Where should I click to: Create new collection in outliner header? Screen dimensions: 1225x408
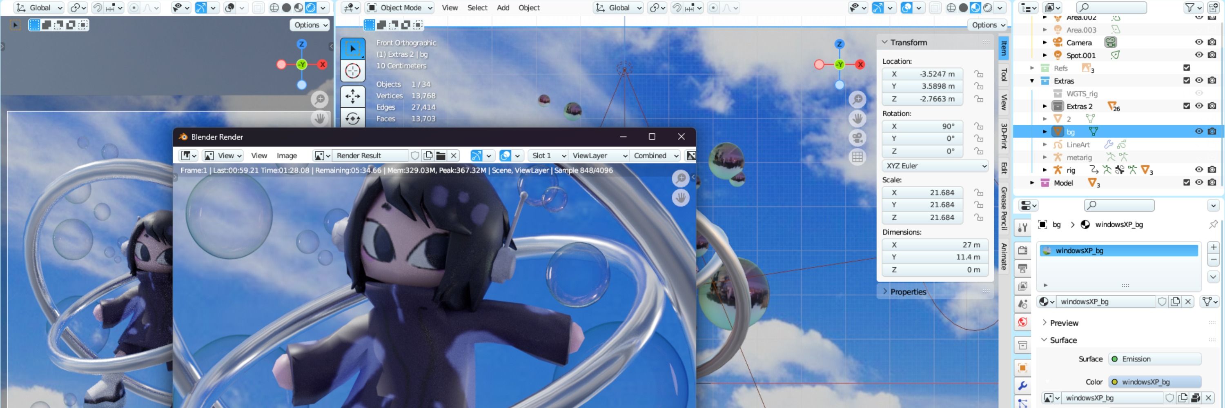tap(1214, 8)
